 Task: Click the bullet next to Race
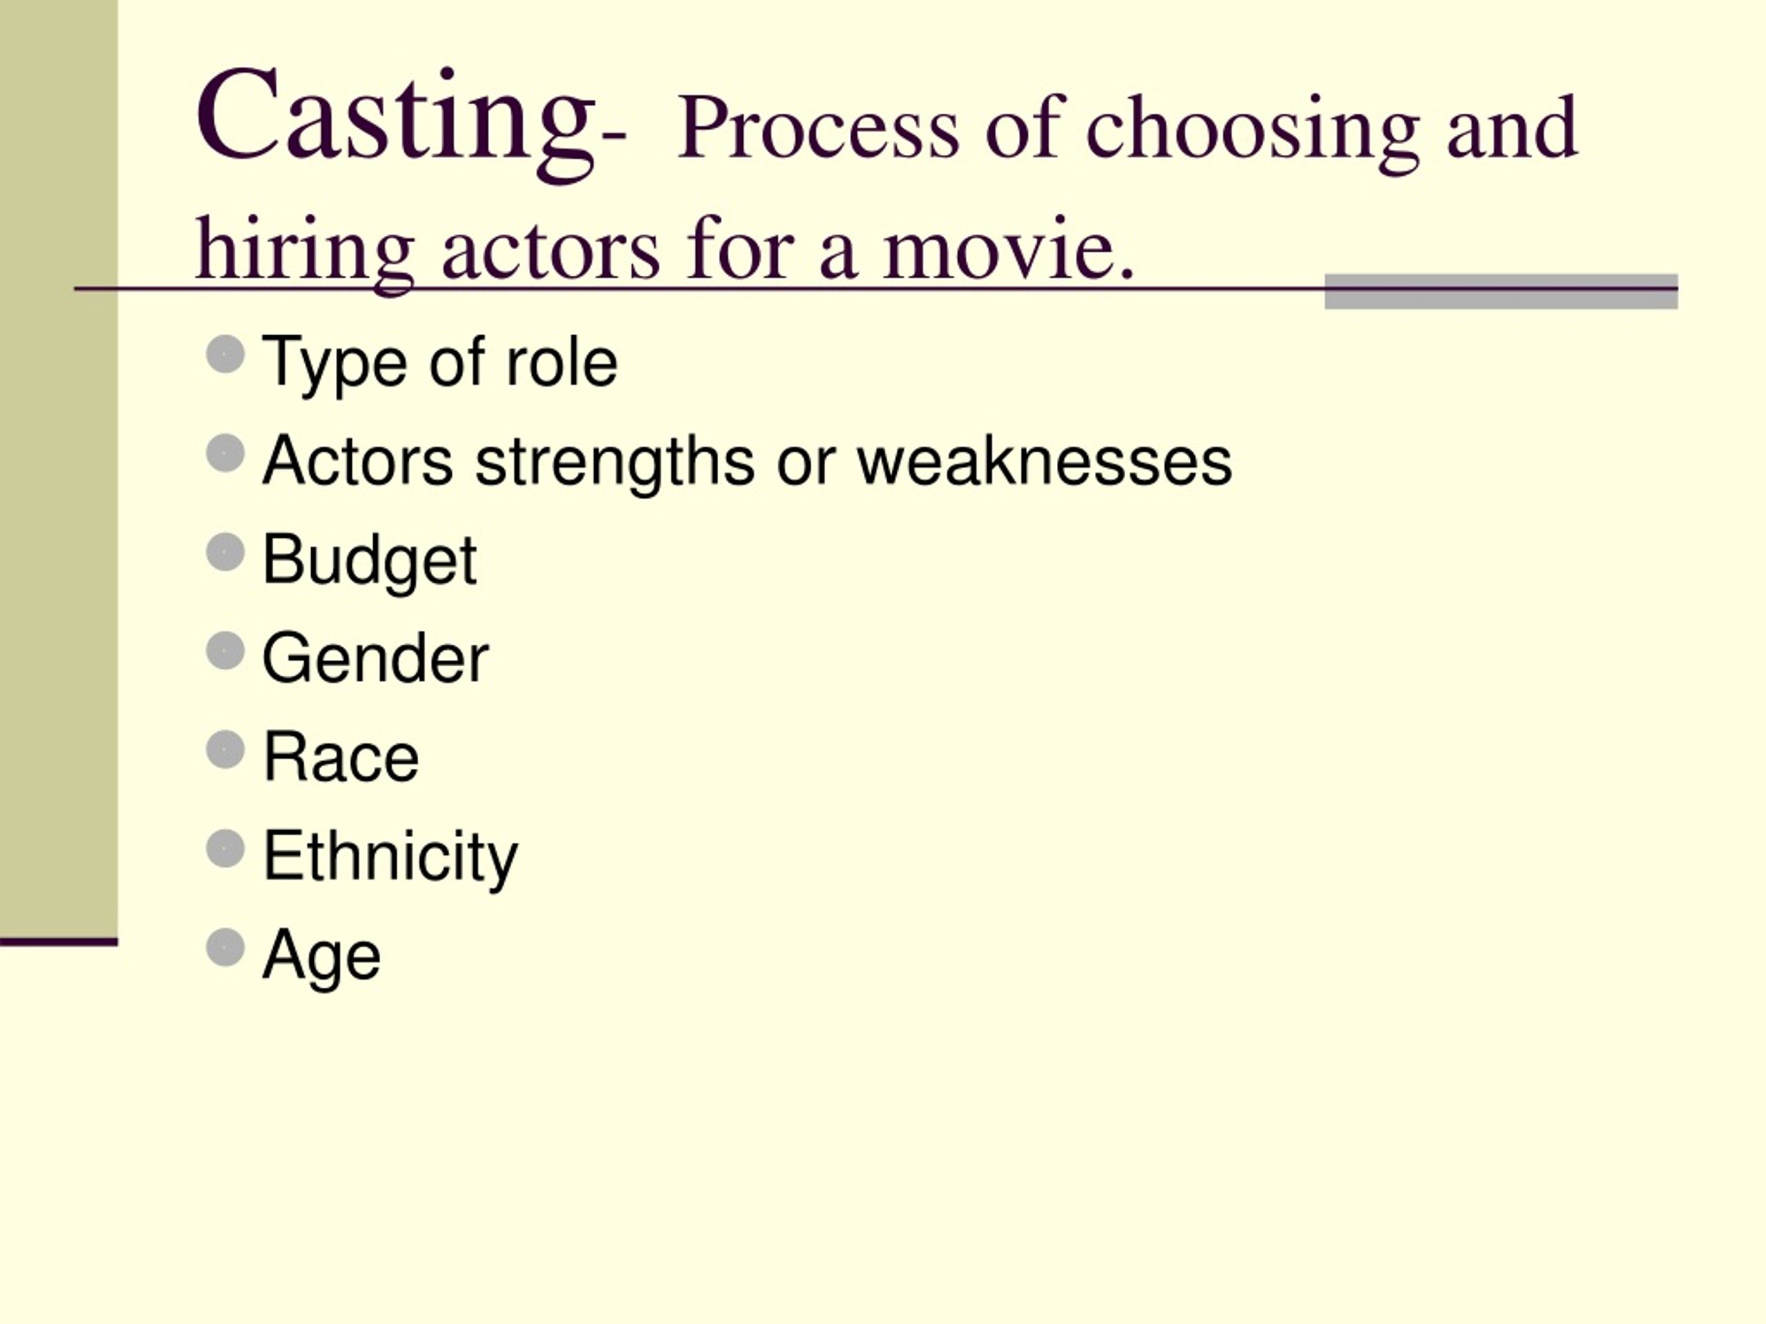(x=225, y=750)
